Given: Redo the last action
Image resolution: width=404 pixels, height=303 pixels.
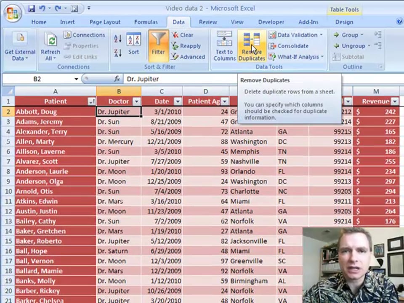Looking at the screenshot, I should pos(58,8).
